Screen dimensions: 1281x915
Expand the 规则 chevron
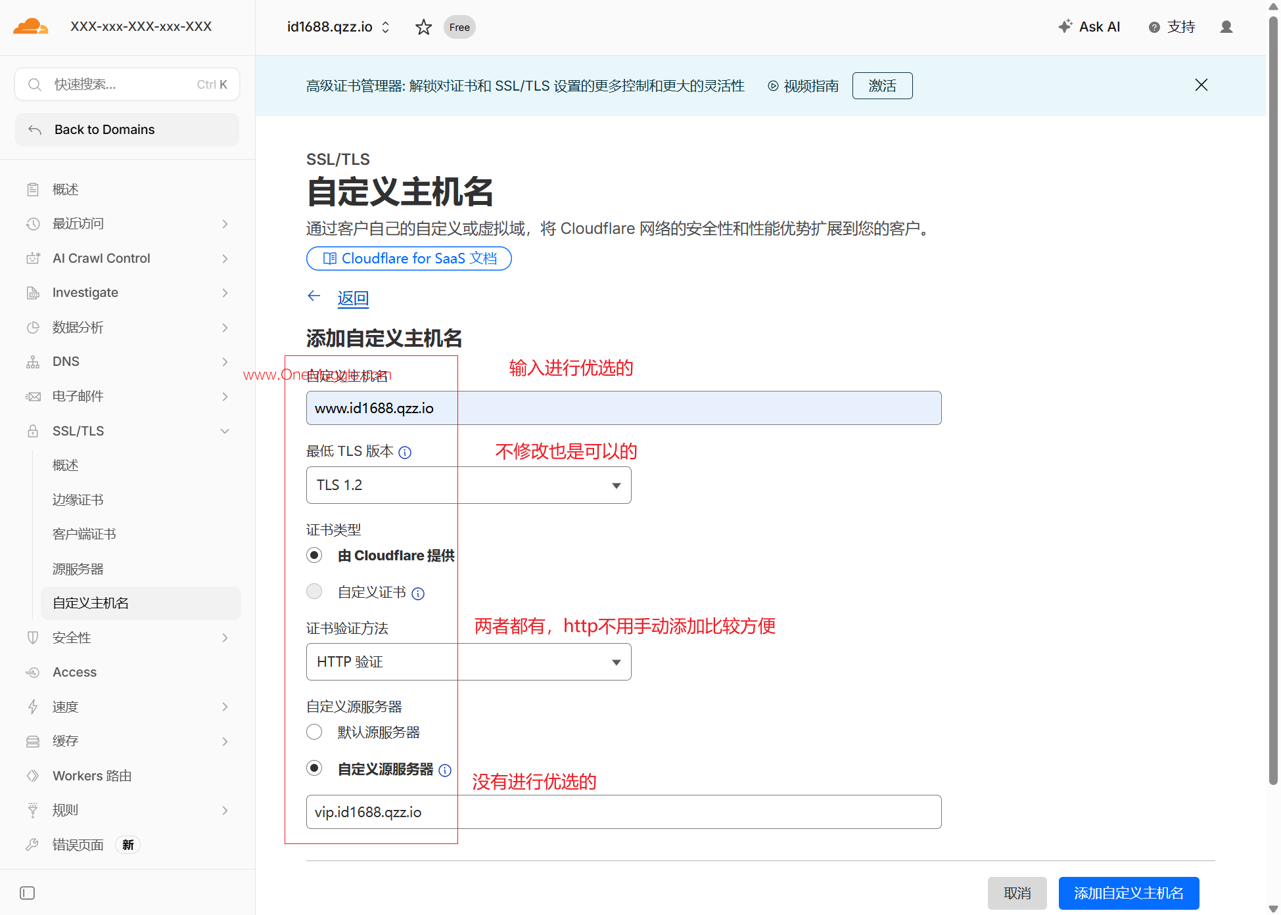(x=225, y=810)
